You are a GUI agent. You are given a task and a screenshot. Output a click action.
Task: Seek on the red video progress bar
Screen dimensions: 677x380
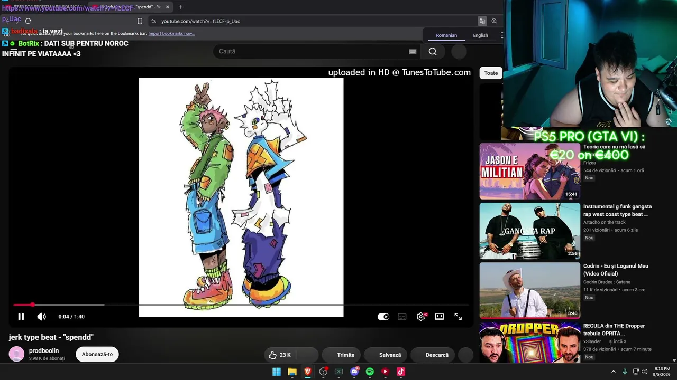click(x=241, y=305)
